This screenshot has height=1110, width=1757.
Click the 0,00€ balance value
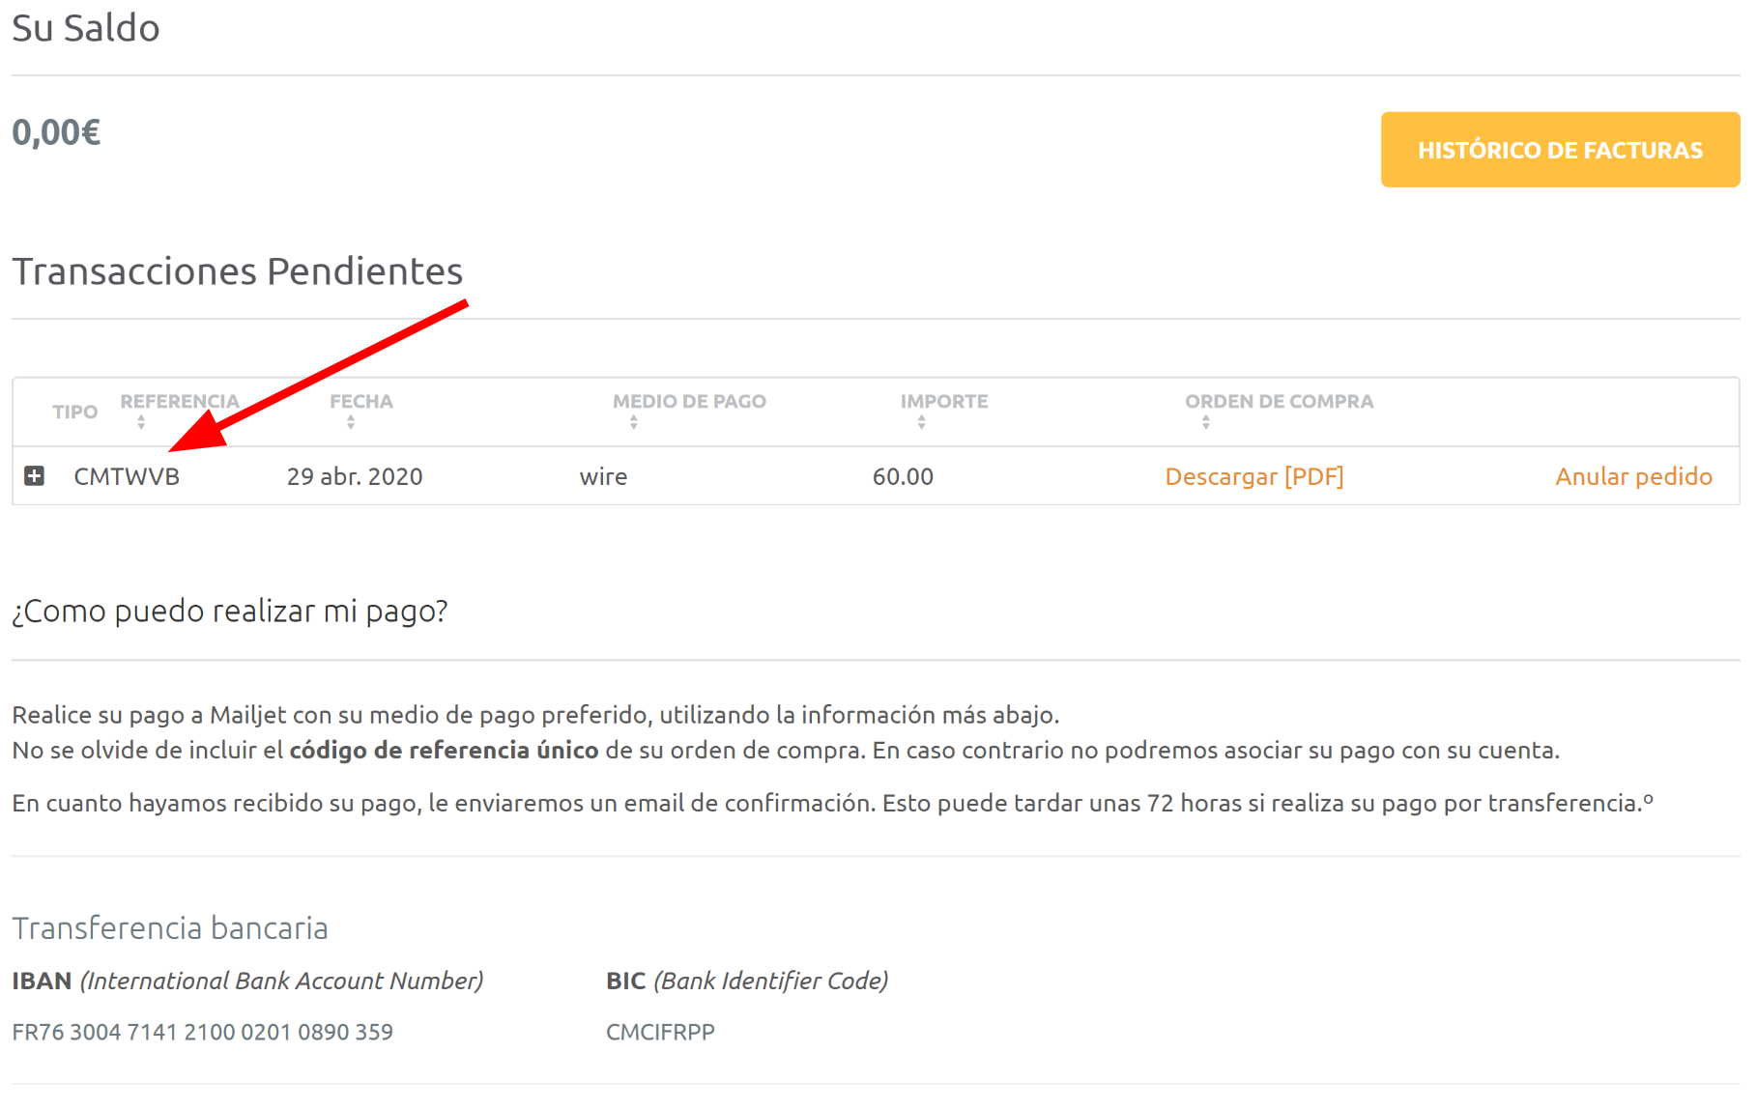click(56, 132)
